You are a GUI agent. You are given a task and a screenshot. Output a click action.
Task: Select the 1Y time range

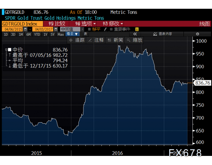[x=45, y=34]
